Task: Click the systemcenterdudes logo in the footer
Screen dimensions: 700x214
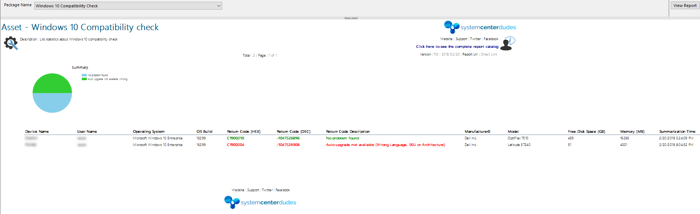Action: click(x=260, y=202)
